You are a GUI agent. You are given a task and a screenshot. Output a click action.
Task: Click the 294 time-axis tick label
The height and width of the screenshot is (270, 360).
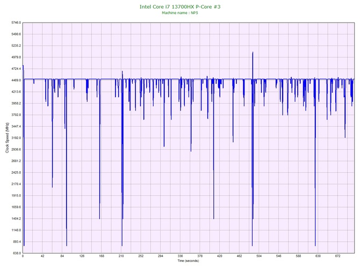[161, 256]
